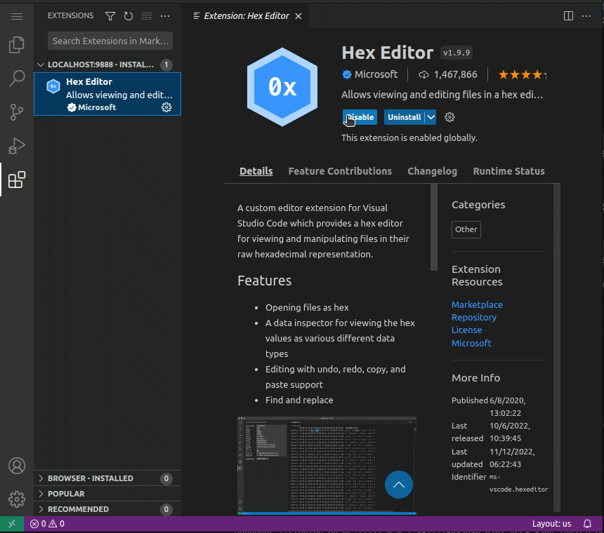
Task: Click the Hex Editor 0x logo
Action: [282, 87]
